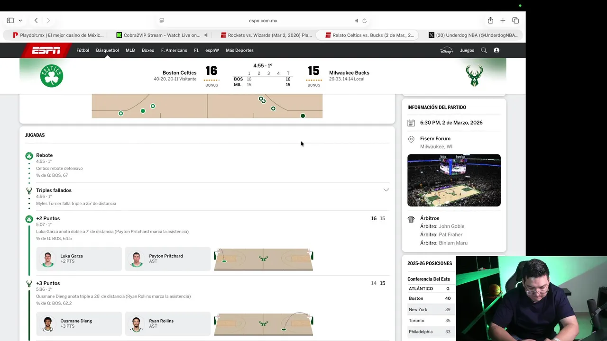Open Básquetbol menu

pos(107,50)
